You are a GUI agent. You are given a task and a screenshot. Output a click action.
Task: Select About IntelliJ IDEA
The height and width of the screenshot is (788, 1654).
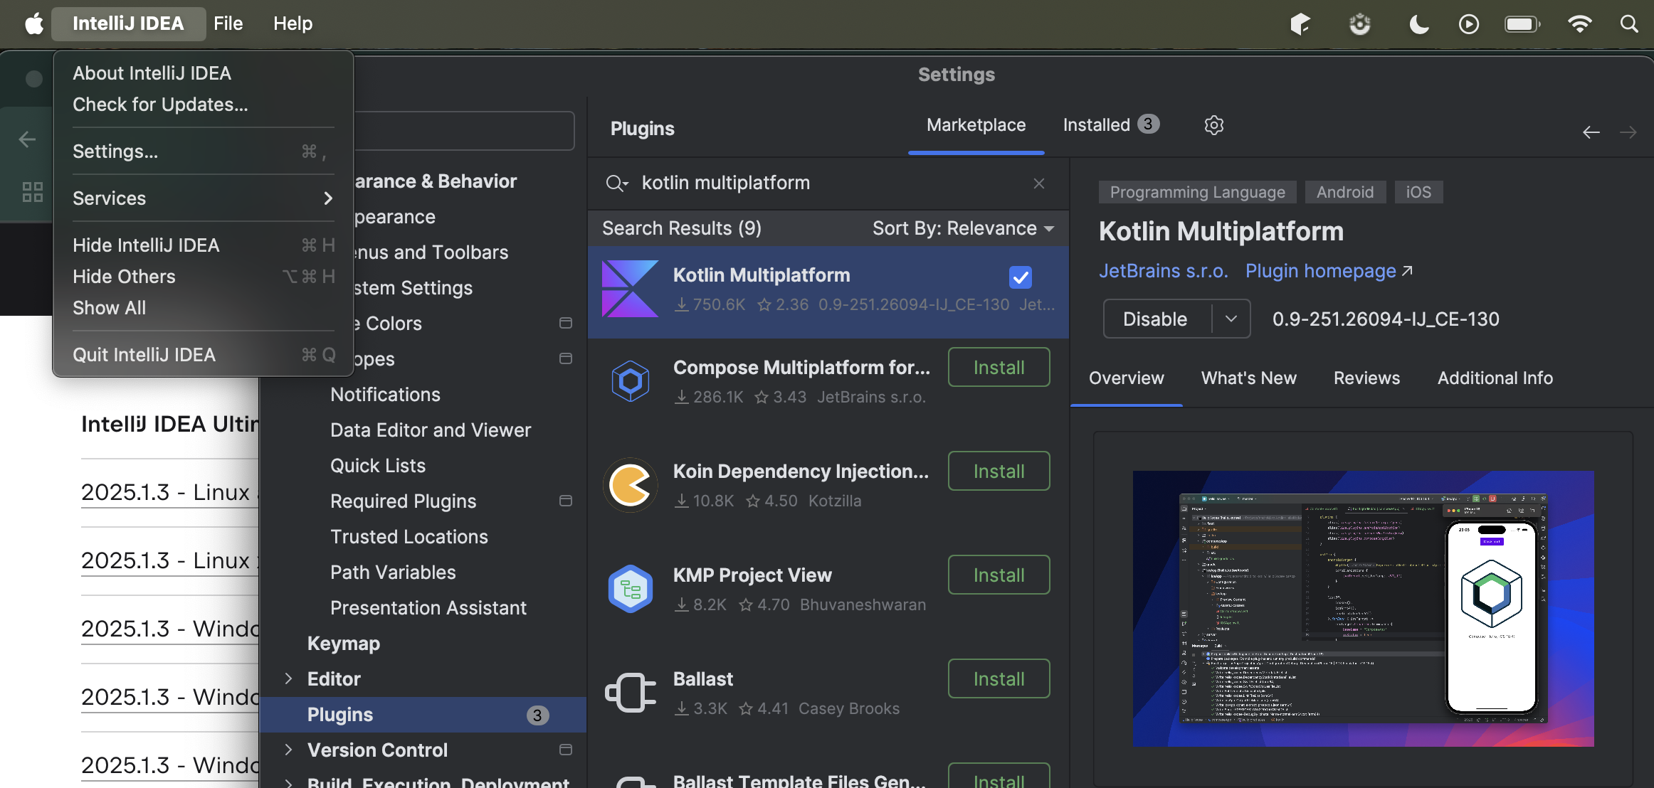204,73
